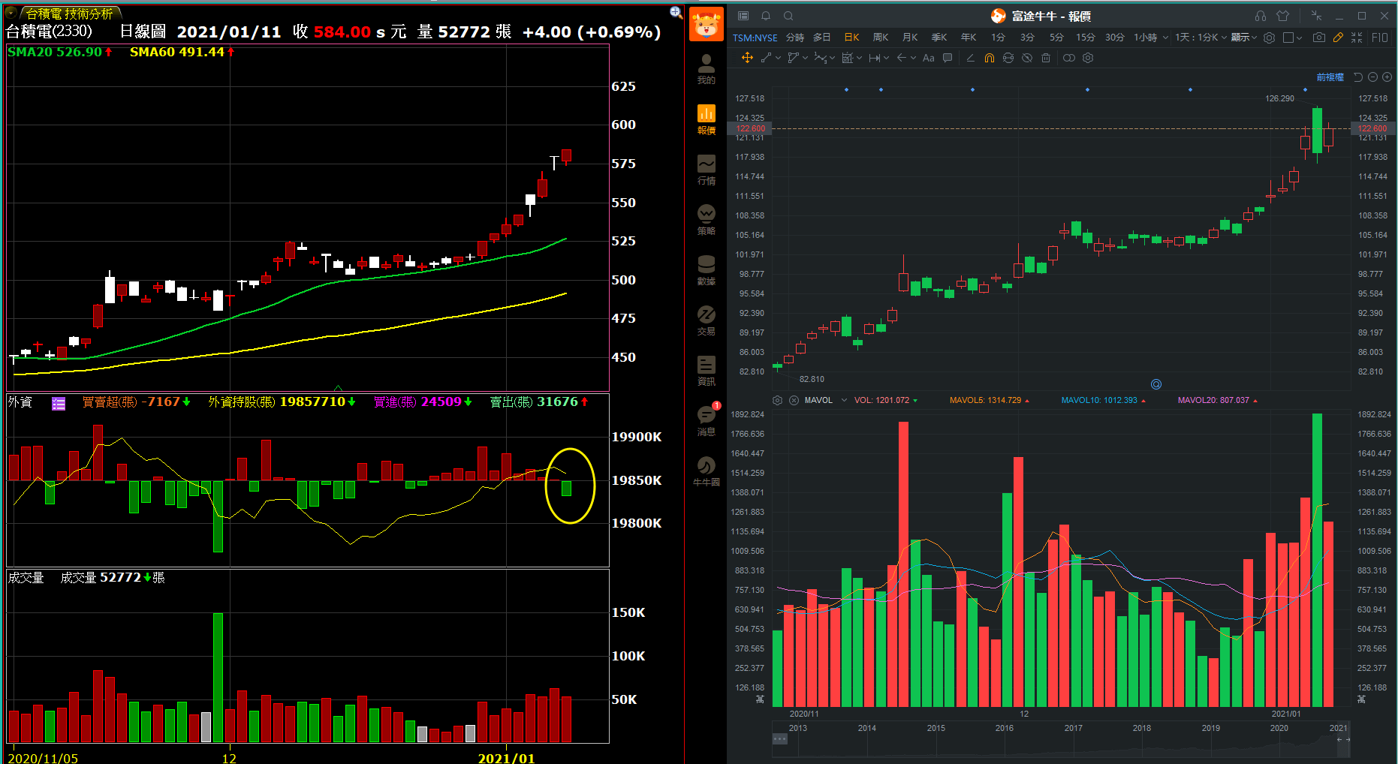
Task: Open chart settings gear near 顯示
Action: 1269,38
